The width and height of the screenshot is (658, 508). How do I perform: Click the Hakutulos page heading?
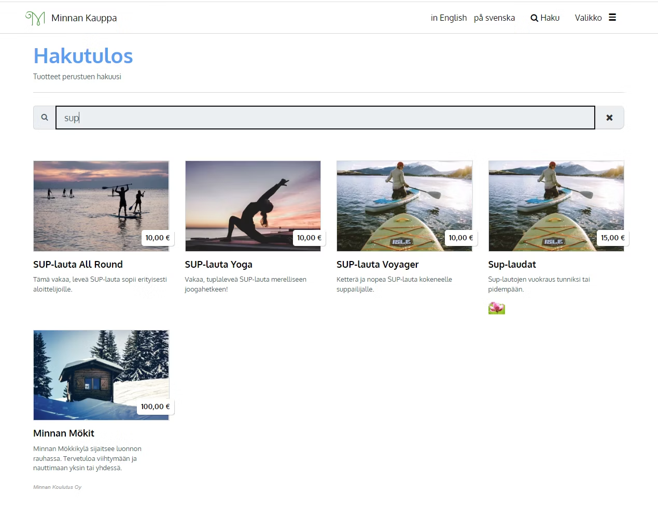click(x=83, y=56)
